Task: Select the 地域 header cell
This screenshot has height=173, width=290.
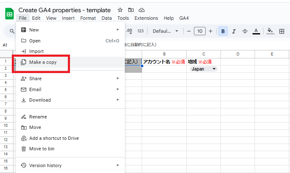Action: (204, 62)
